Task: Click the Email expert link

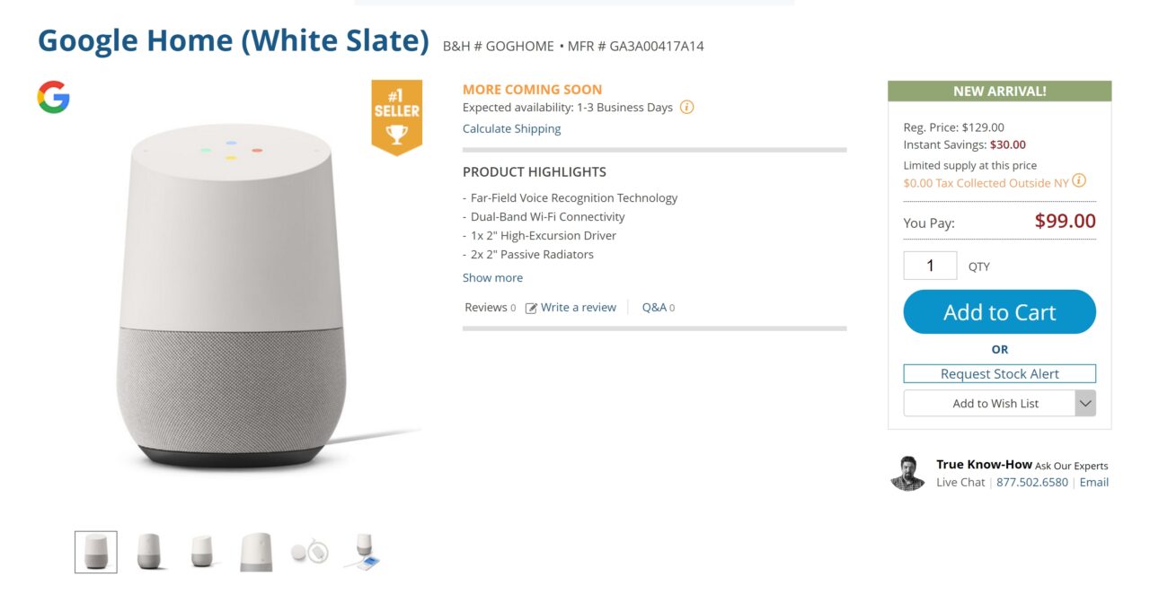Action: point(1093,483)
